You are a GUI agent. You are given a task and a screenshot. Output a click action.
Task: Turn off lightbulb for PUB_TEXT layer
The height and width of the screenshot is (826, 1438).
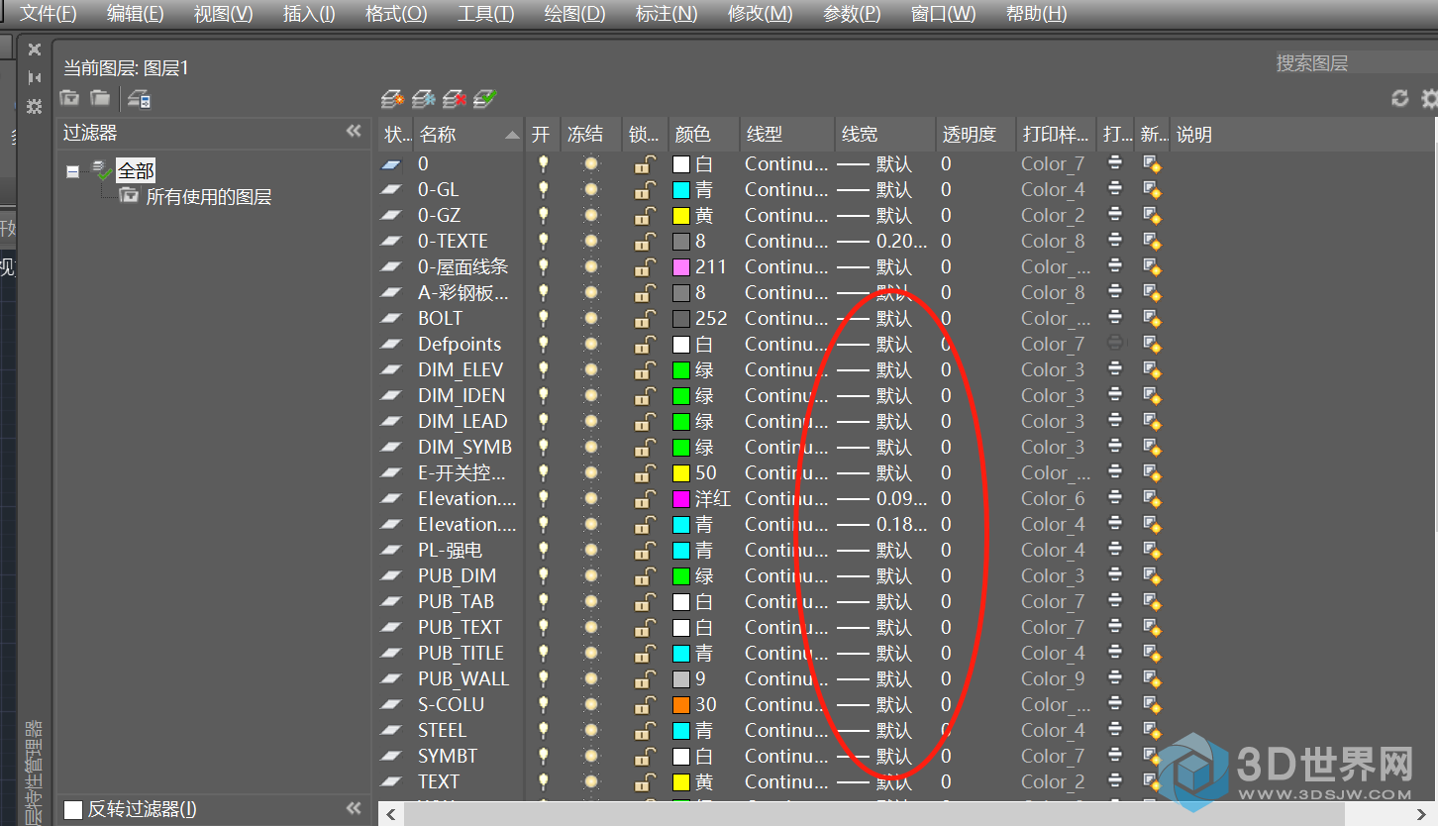[x=543, y=627]
